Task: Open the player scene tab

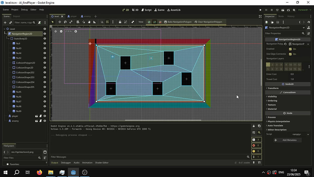Action: [x=72, y=17]
